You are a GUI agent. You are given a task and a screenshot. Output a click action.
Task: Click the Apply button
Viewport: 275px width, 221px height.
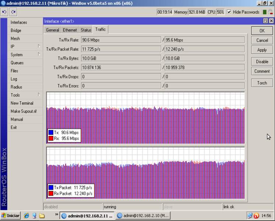[262, 50]
